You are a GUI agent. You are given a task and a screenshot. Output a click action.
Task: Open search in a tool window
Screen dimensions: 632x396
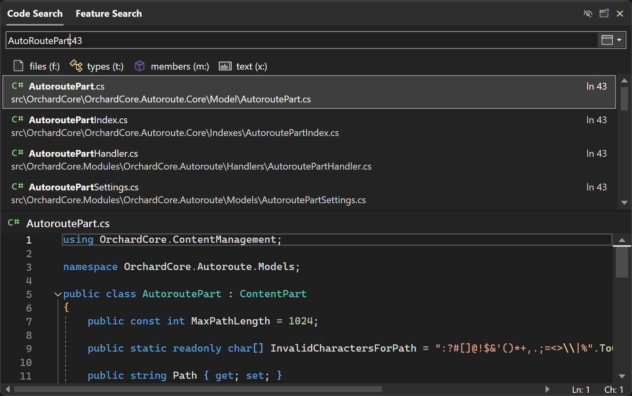pos(604,14)
